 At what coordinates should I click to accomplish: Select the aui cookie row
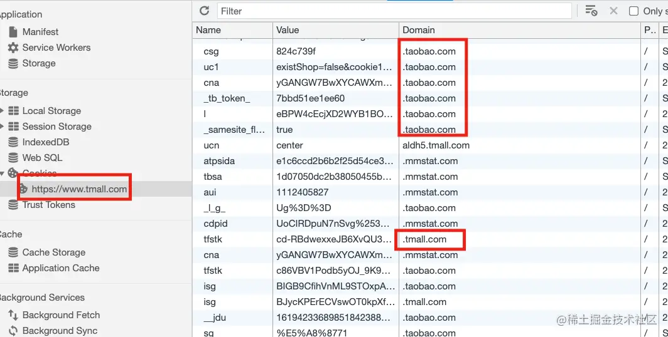(430, 192)
